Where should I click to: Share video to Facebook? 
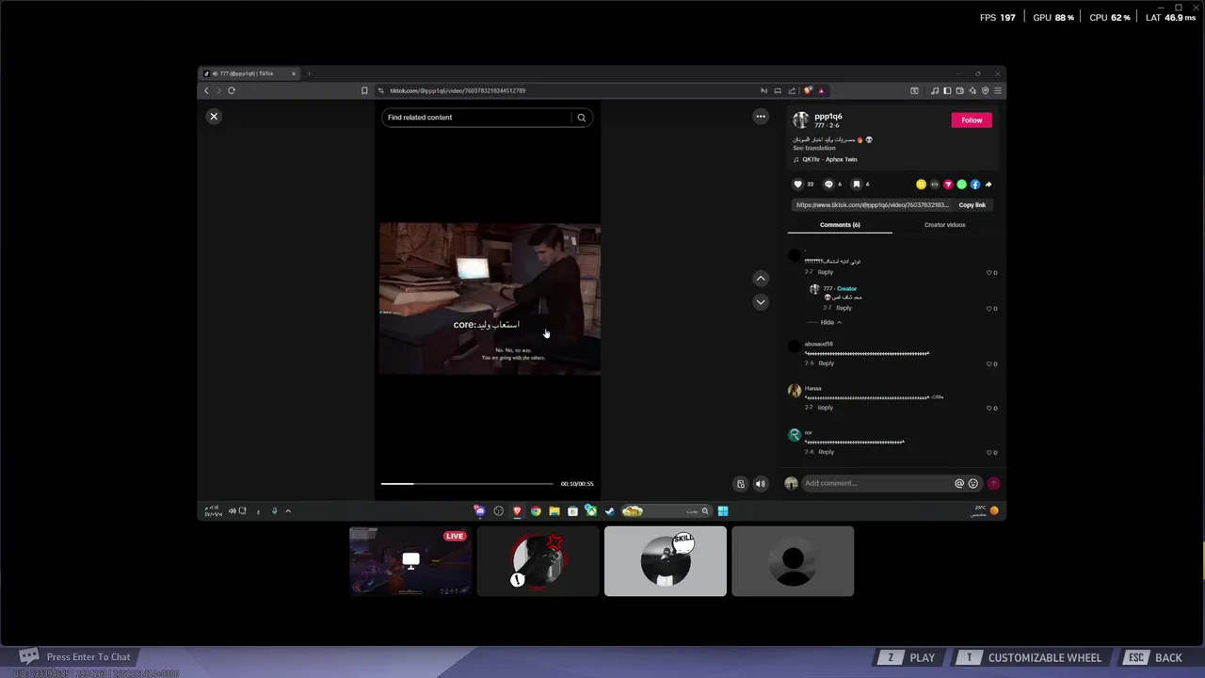pyautogui.click(x=975, y=185)
